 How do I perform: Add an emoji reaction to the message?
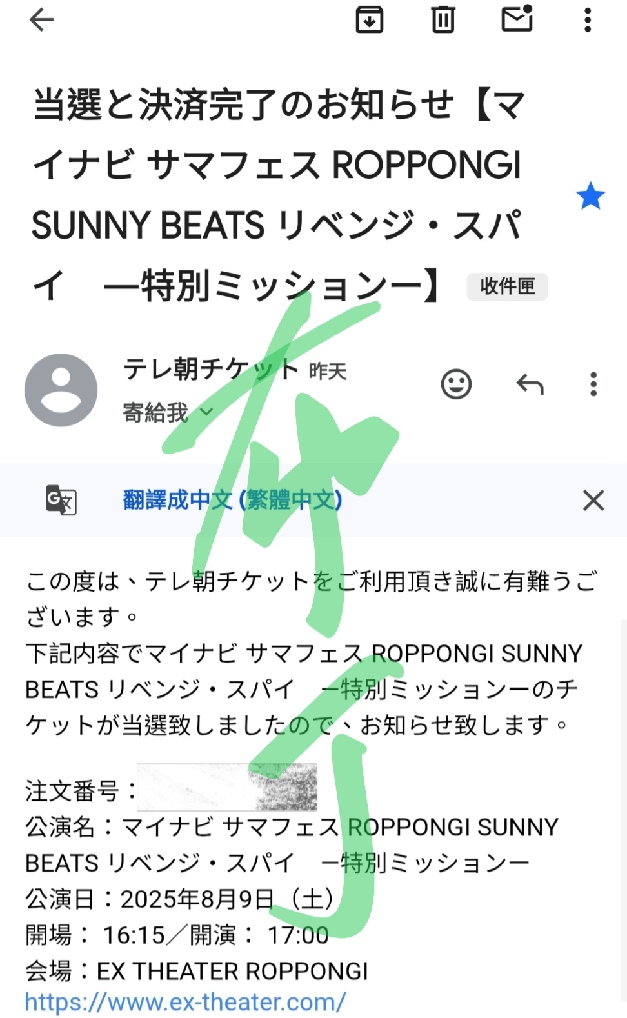(456, 384)
